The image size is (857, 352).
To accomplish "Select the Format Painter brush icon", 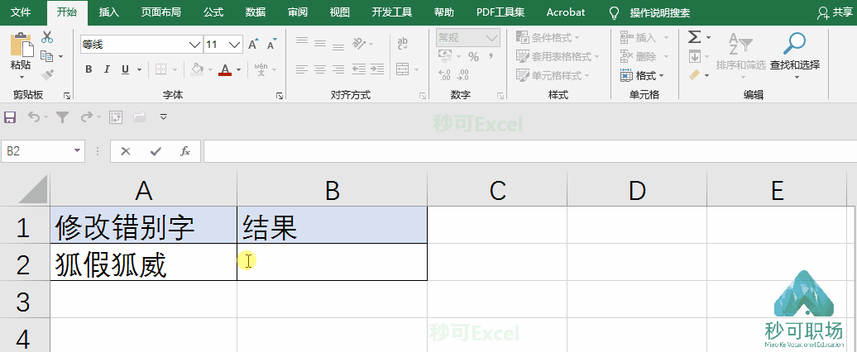I will pos(47,74).
